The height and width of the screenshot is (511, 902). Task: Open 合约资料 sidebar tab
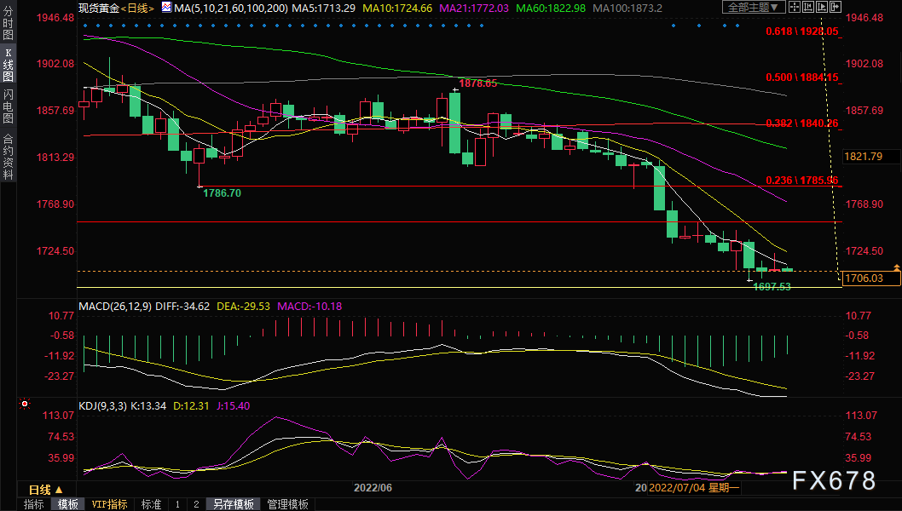click(x=8, y=157)
